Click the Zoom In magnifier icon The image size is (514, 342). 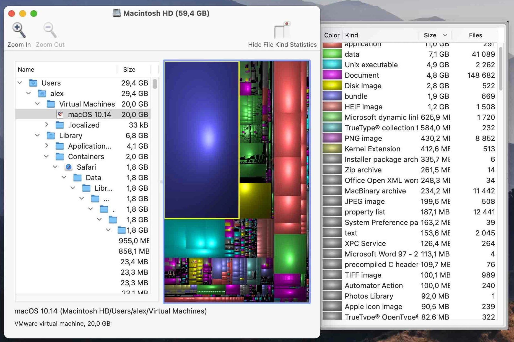pyautogui.click(x=19, y=30)
